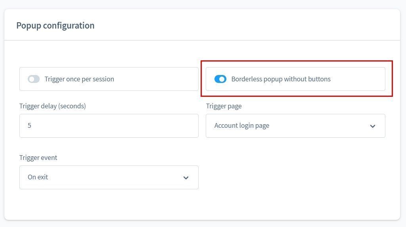Disable the Borderless popup without buttons switch
The height and width of the screenshot is (227, 406).
click(220, 79)
